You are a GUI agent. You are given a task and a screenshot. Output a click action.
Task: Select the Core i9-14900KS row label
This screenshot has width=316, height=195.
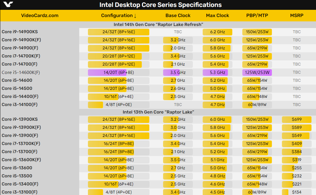click(x=20, y=32)
